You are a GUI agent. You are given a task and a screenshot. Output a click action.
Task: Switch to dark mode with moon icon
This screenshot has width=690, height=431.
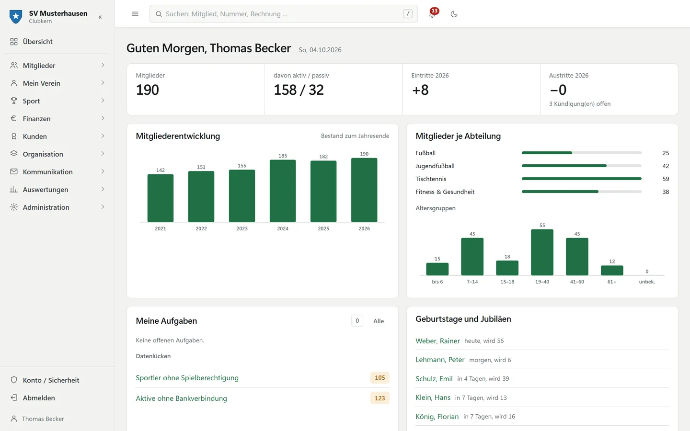pos(454,14)
